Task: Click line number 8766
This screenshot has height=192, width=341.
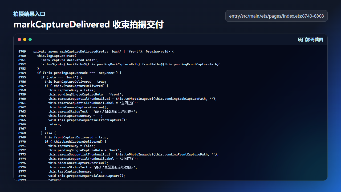Action: [x=22, y=124]
